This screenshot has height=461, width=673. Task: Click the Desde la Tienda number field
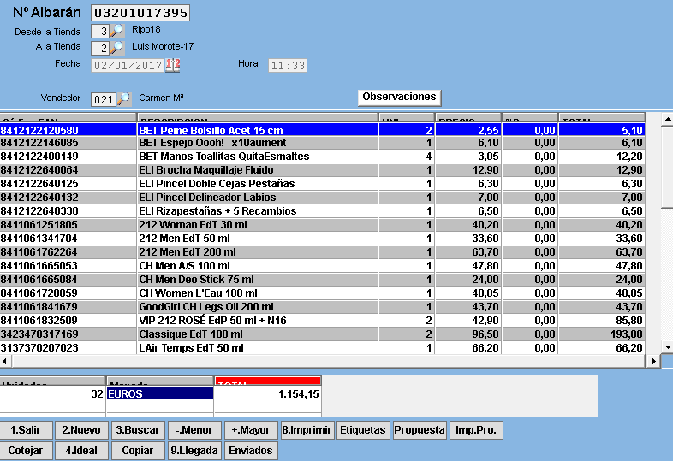pos(100,32)
